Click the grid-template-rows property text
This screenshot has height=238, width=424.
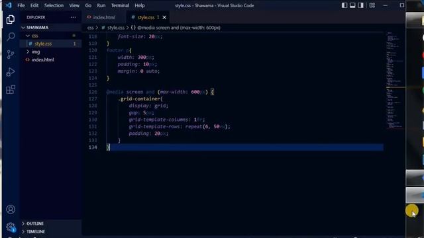[154, 127]
